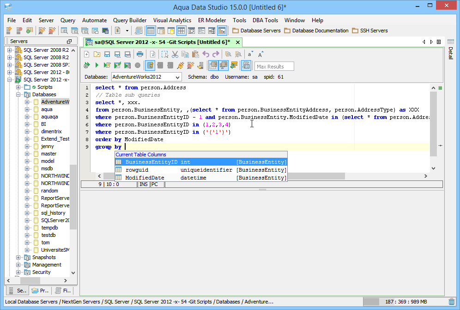This screenshot has height=310, width=460.
Task: Click the Max Results input field
Action: 274,66
